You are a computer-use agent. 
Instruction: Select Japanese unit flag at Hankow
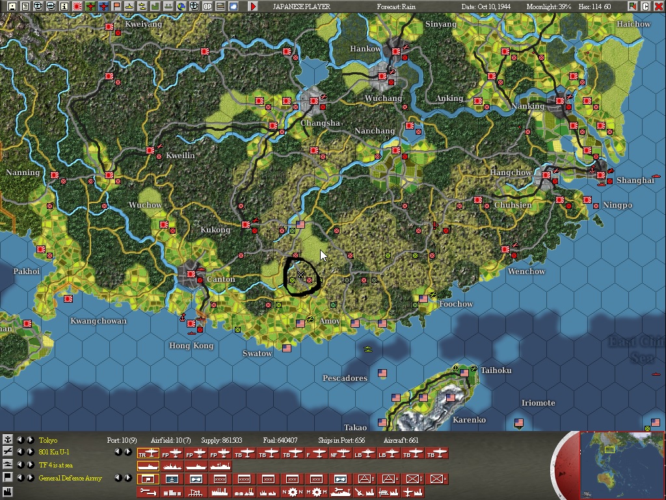click(x=396, y=51)
